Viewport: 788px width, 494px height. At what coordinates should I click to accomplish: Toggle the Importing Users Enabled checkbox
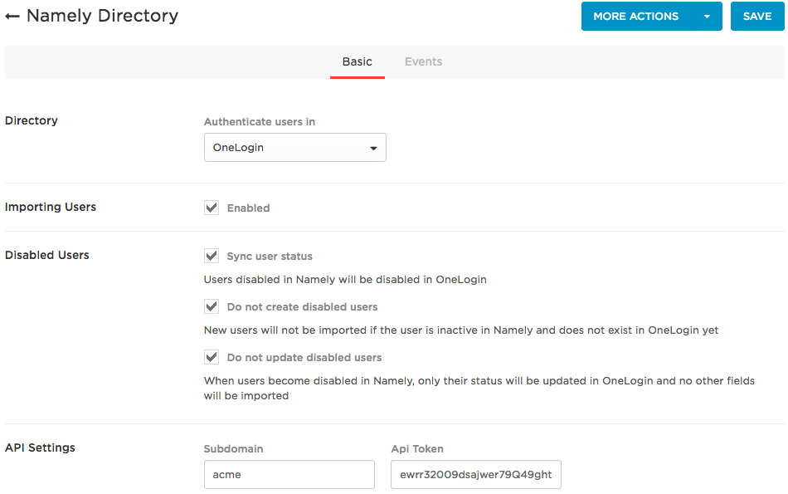(212, 208)
